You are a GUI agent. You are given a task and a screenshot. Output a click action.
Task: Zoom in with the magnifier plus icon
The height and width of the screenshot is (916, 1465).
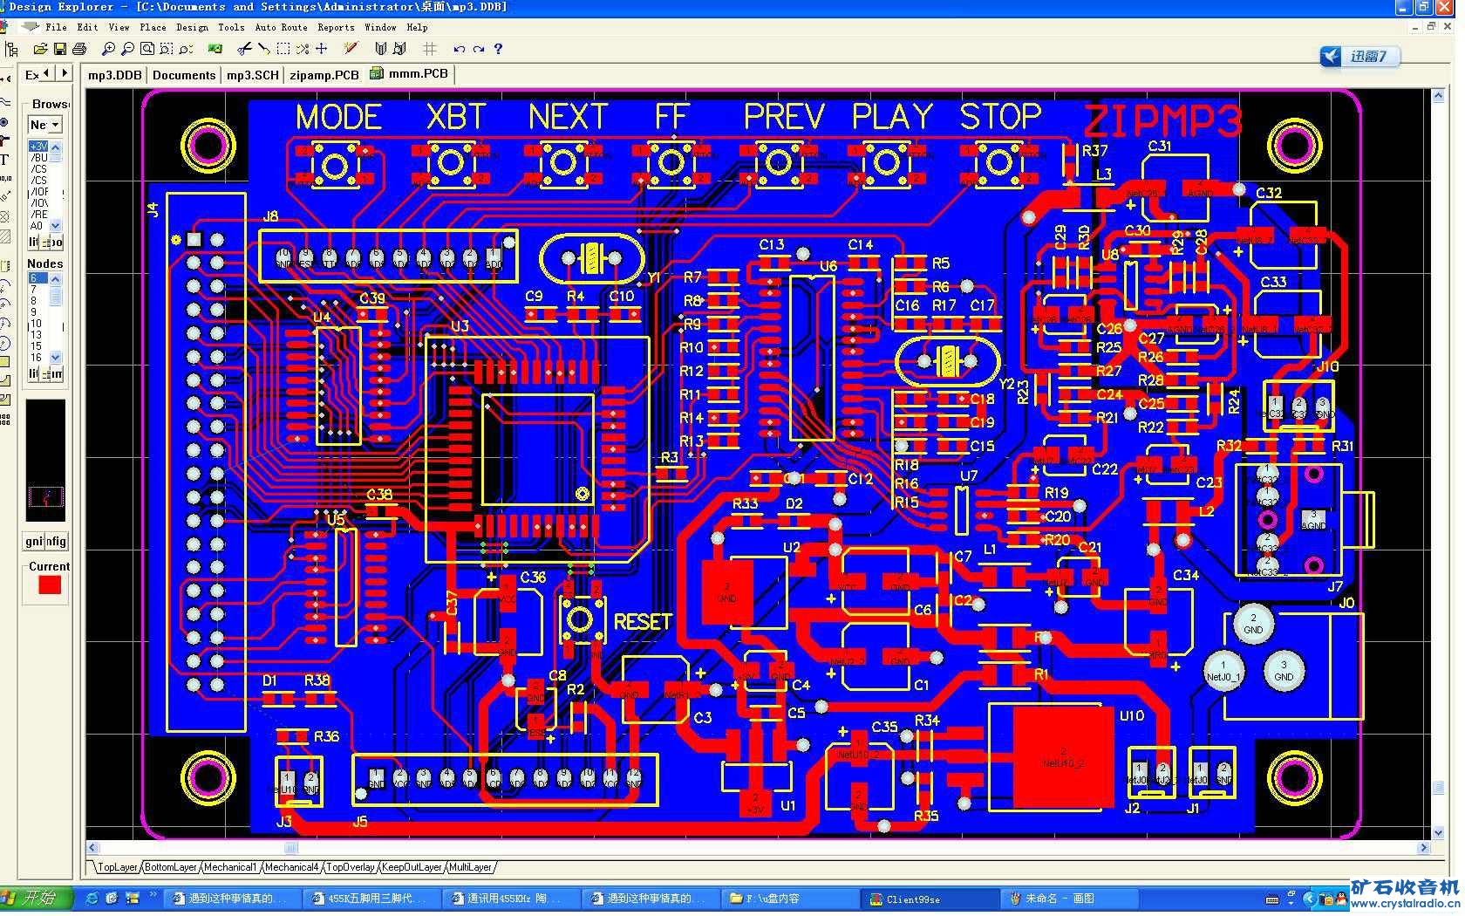click(x=108, y=50)
